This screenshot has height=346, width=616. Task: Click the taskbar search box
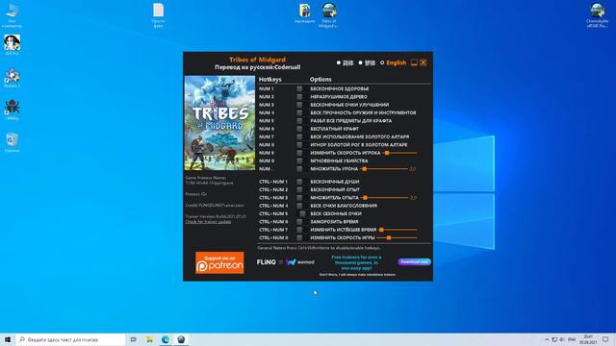[70, 339]
